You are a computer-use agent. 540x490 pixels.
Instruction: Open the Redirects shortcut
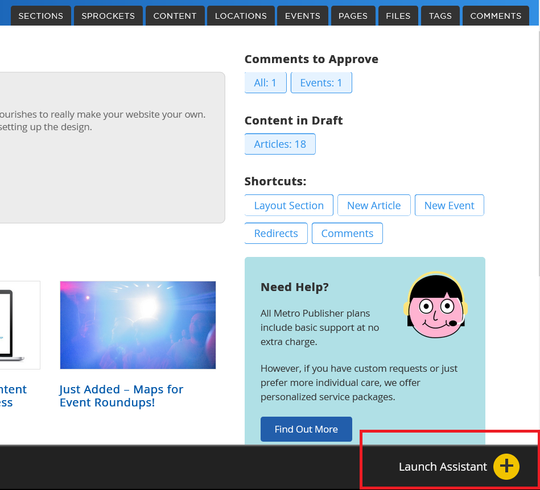click(276, 234)
